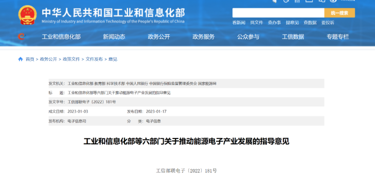Click the 成文日期 value 2023-01-03
The width and height of the screenshot is (375, 179).
pos(78,111)
